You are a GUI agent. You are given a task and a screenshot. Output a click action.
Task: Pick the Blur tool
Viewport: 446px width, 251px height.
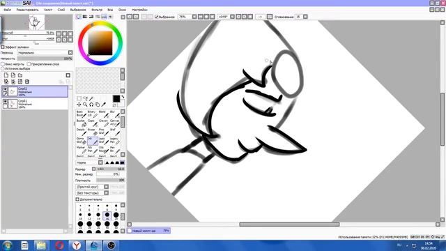(x=114, y=114)
